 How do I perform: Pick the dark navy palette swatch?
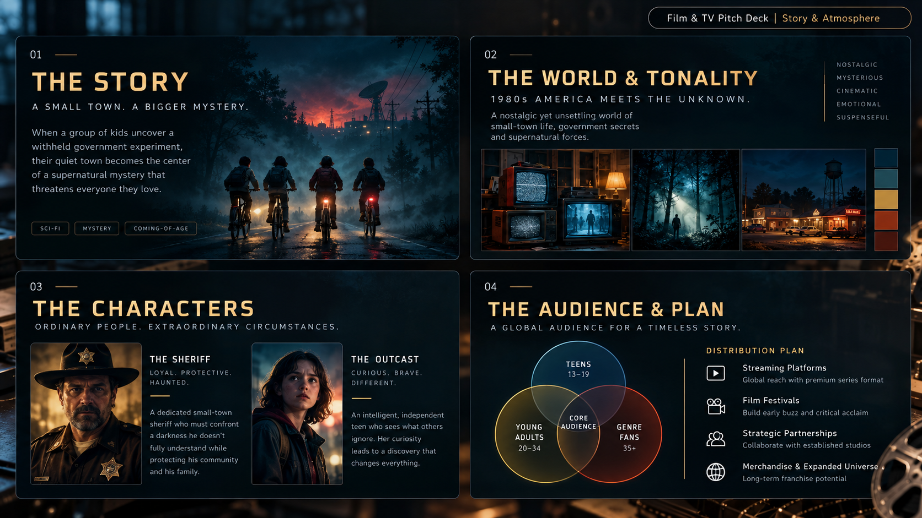click(886, 158)
